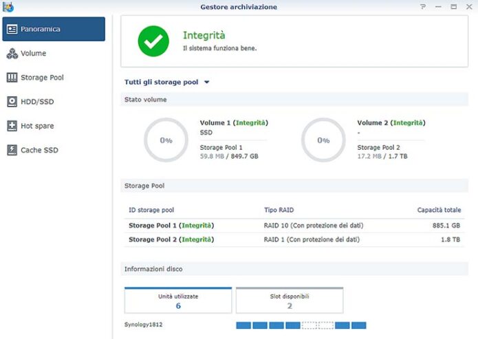Click the Panoramica sidebar icon

click(x=12, y=30)
